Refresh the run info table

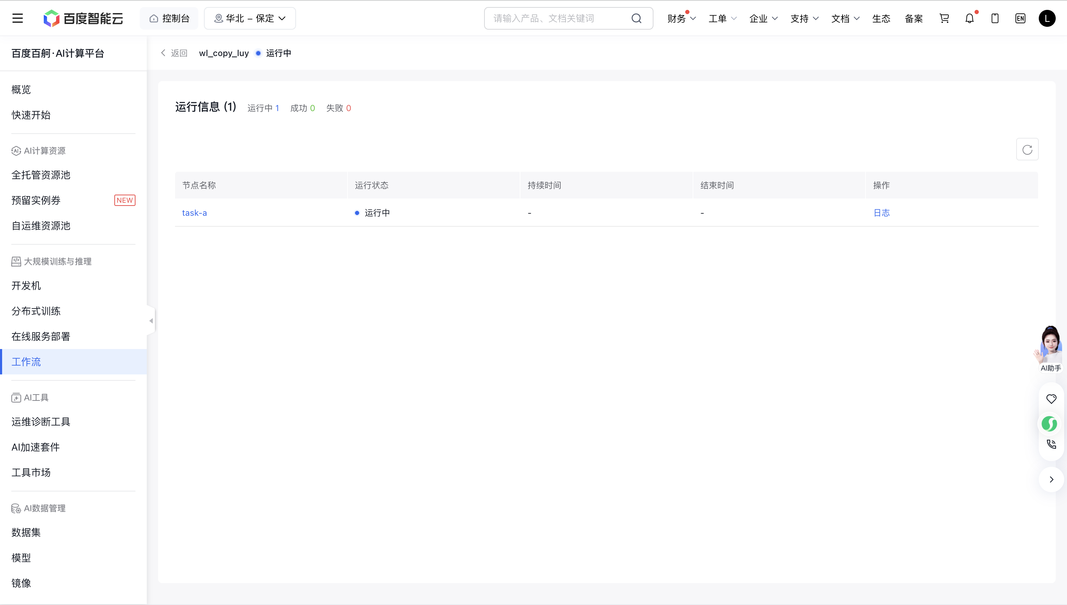tap(1027, 149)
